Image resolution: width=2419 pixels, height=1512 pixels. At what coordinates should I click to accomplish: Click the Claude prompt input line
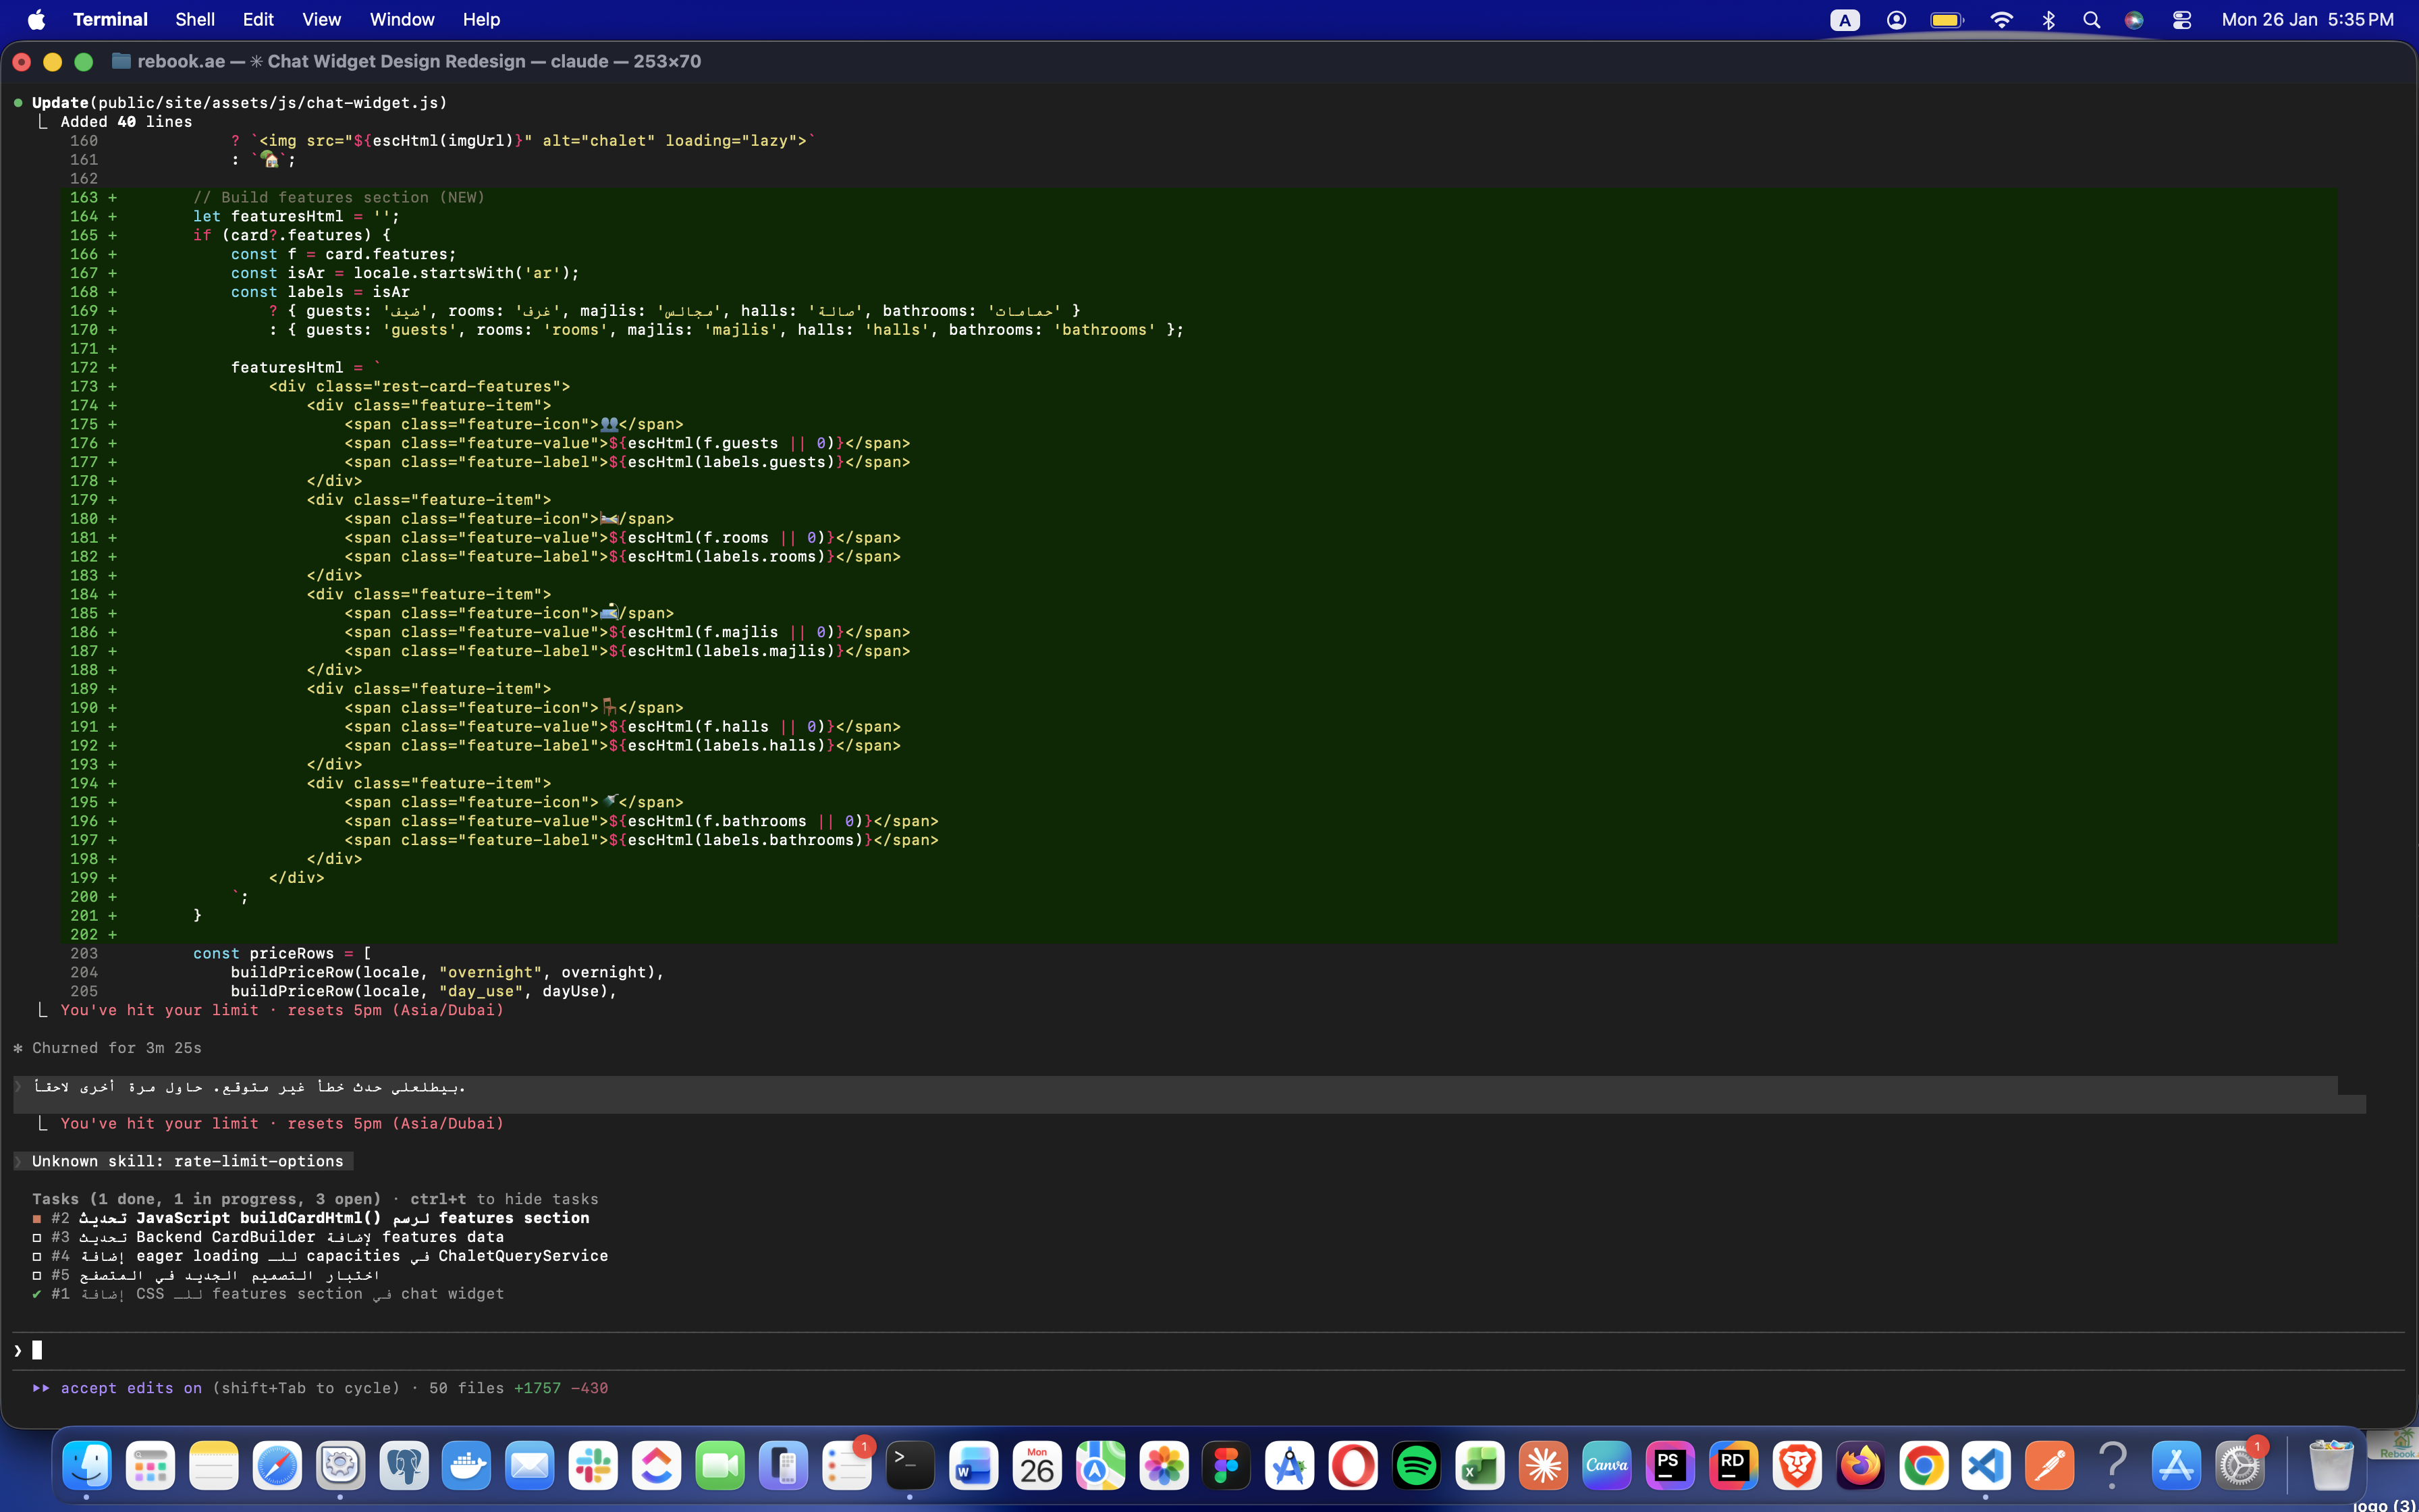point(600,1351)
